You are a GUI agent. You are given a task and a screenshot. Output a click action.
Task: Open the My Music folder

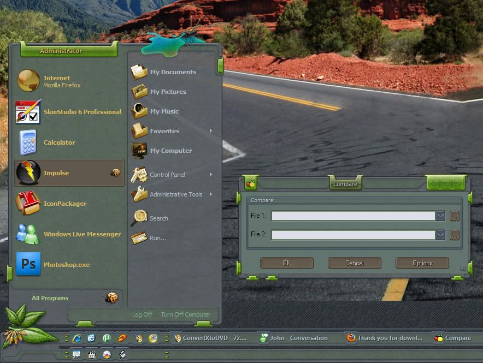pyautogui.click(x=172, y=111)
